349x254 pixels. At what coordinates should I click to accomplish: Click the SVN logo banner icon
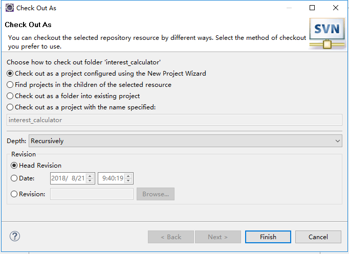pos(327,33)
